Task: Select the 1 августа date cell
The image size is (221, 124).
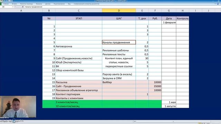Action: tap(169, 106)
